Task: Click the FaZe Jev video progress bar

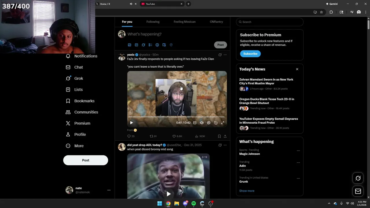Action: point(176,117)
